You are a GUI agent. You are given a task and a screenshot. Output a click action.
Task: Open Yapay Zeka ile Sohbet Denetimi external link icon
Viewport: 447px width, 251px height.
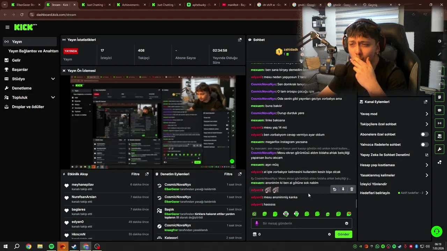point(427,155)
